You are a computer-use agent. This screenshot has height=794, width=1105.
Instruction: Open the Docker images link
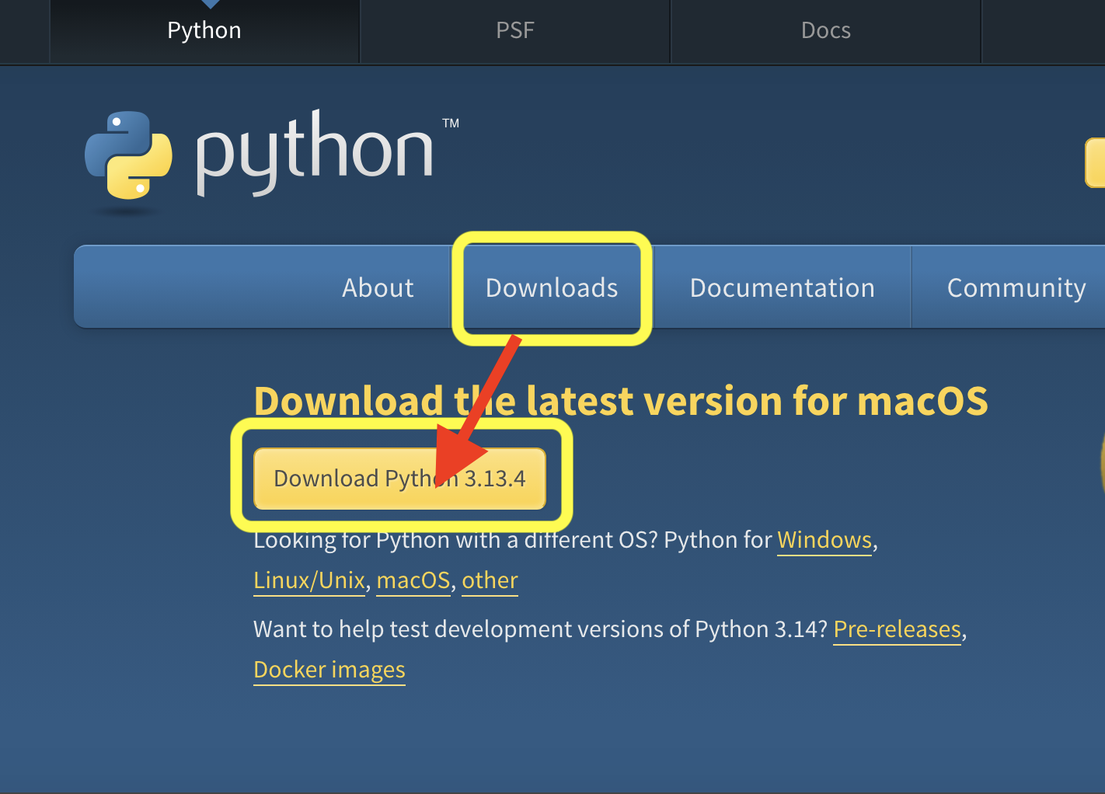pos(329,670)
